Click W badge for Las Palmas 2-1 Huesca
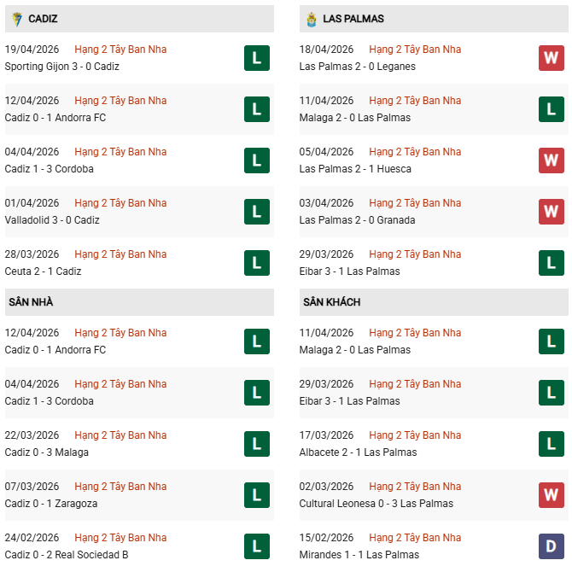Image resolution: width=572 pixels, height=572 pixels. (x=551, y=161)
